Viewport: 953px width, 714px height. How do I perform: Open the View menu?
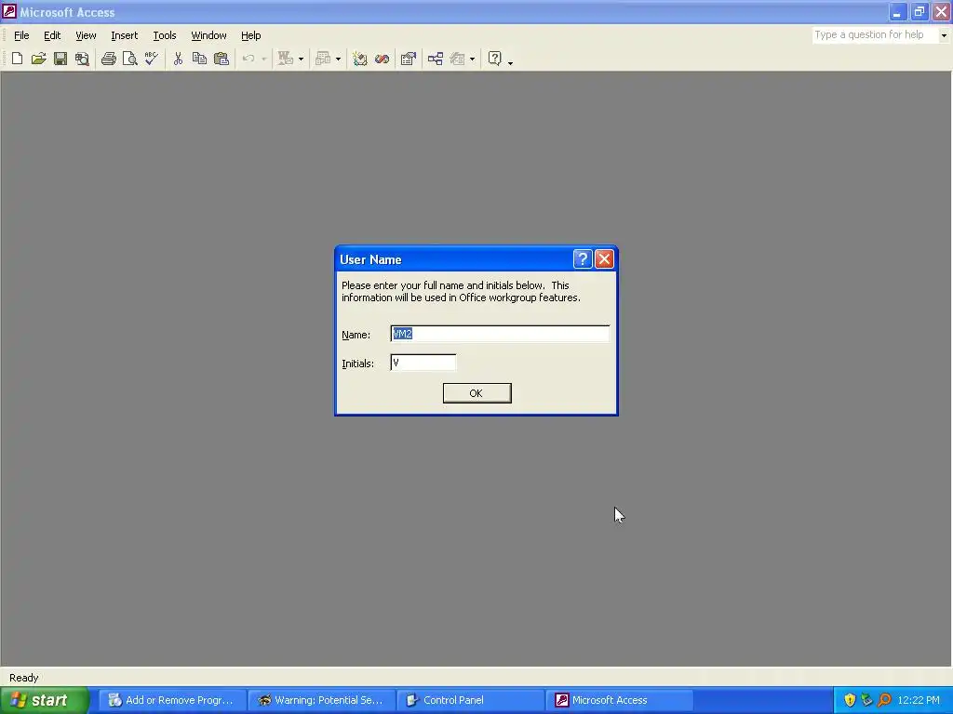click(x=86, y=35)
